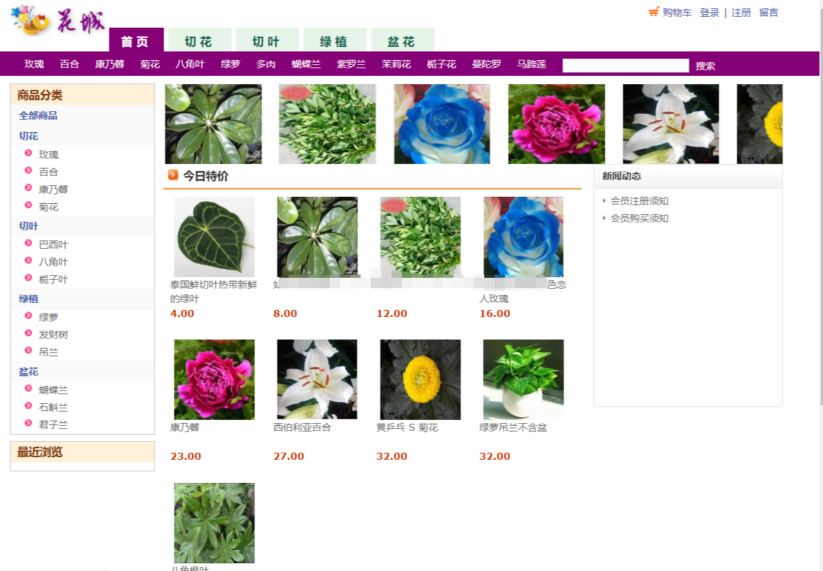Open the 八角叶 sidebar category link
Screen dimensions: 823x571
pyautogui.click(x=53, y=262)
